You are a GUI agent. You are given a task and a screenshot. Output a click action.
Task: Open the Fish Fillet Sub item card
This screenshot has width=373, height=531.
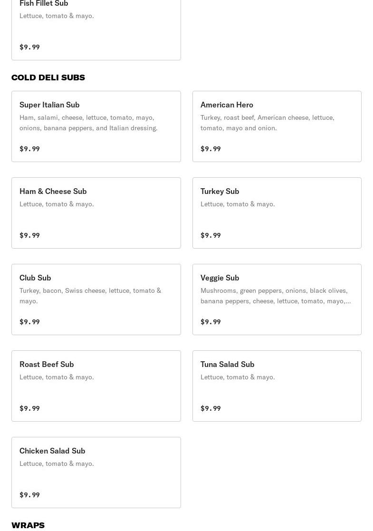coord(96,29)
